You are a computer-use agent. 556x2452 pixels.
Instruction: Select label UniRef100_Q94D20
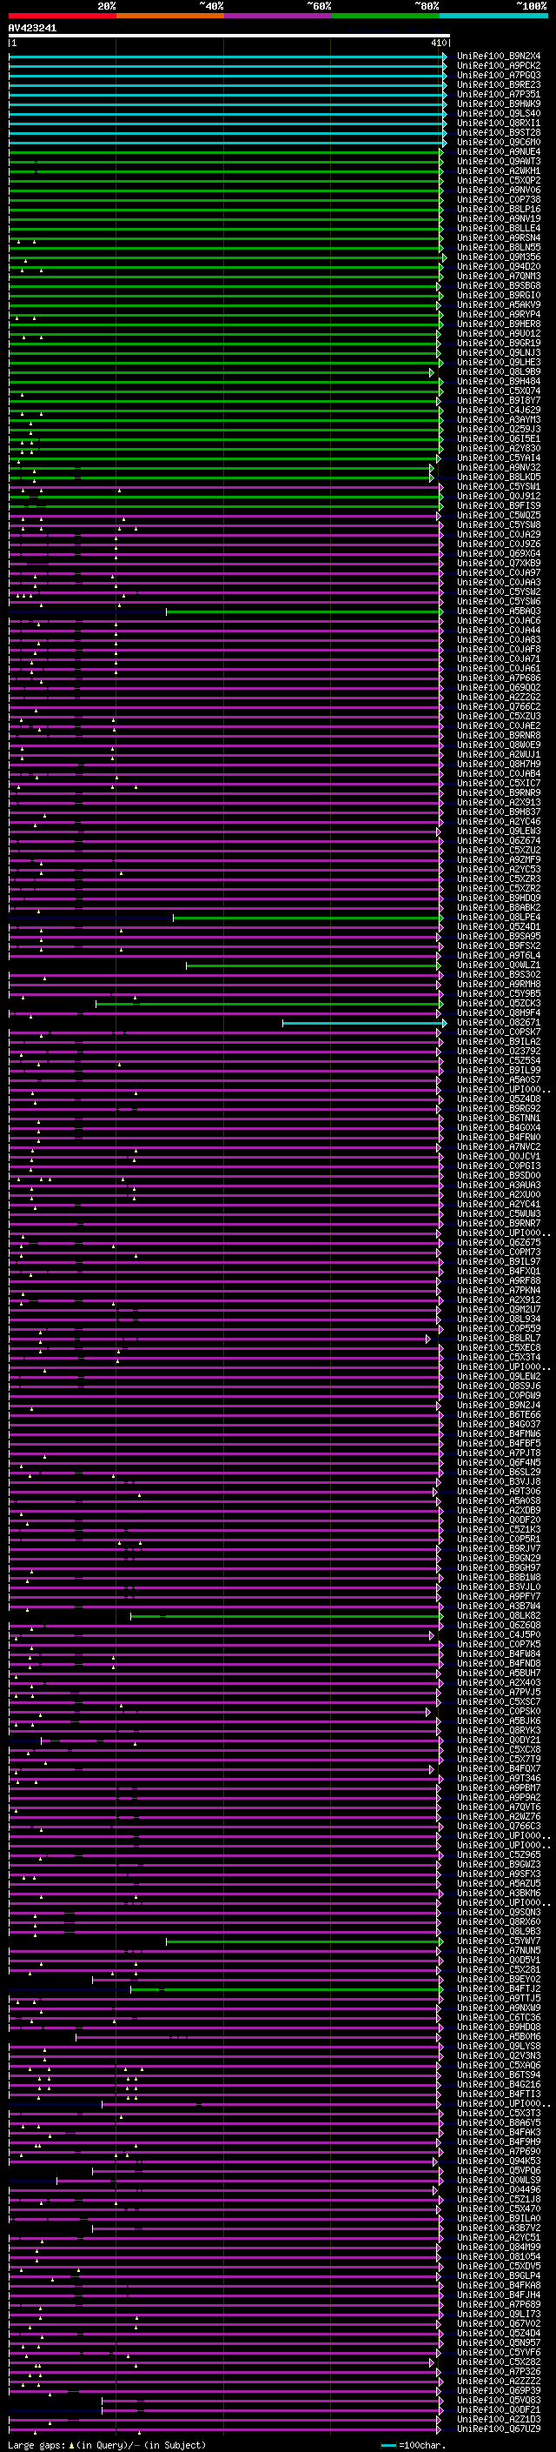click(499, 266)
